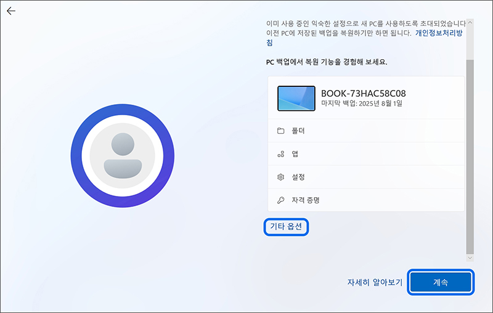493x313 pixels.
Task: Click the folder icon beside 폴더
Action: 281,131
